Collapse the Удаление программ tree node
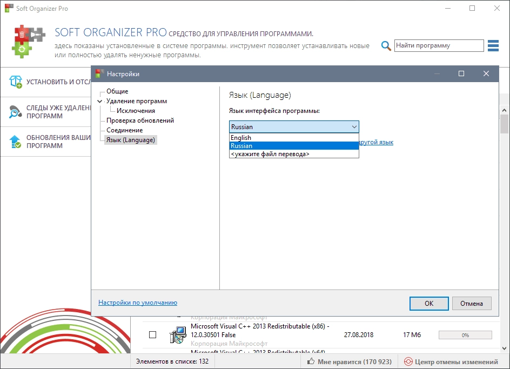Image resolution: width=510 pixels, height=369 pixels. tap(100, 101)
